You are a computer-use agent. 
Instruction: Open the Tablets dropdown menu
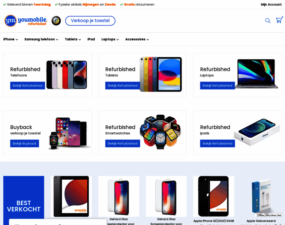[73, 39]
